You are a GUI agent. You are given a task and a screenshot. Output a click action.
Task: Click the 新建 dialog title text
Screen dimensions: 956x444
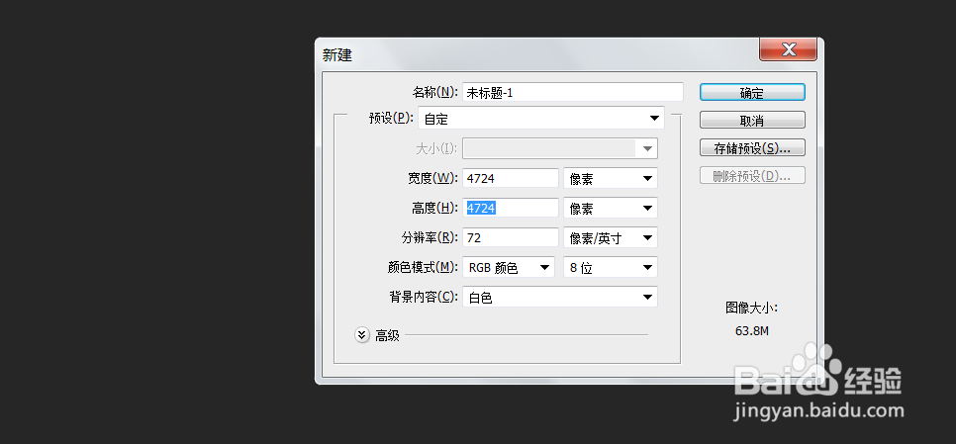click(x=337, y=55)
